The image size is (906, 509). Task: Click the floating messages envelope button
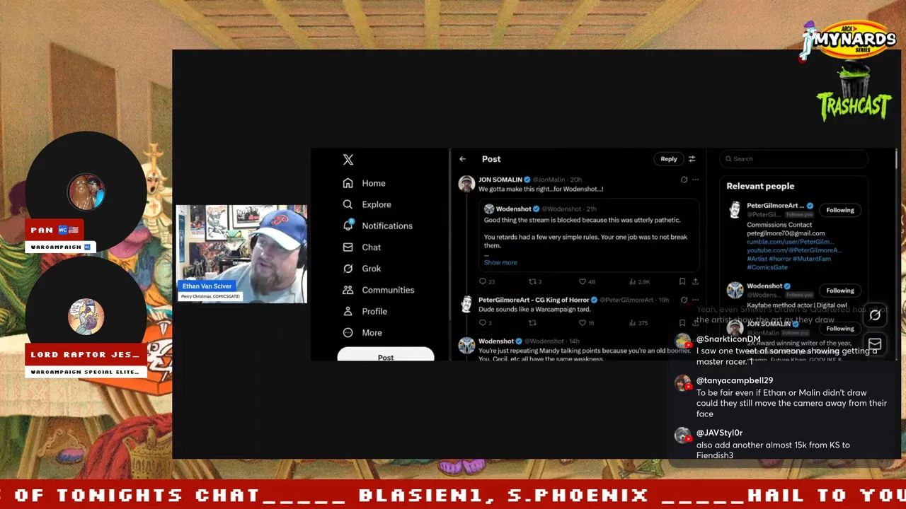pyautogui.click(x=875, y=344)
